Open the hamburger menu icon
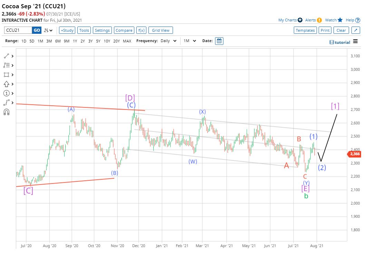This screenshot has width=367, height=254. [x=356, y=41]
